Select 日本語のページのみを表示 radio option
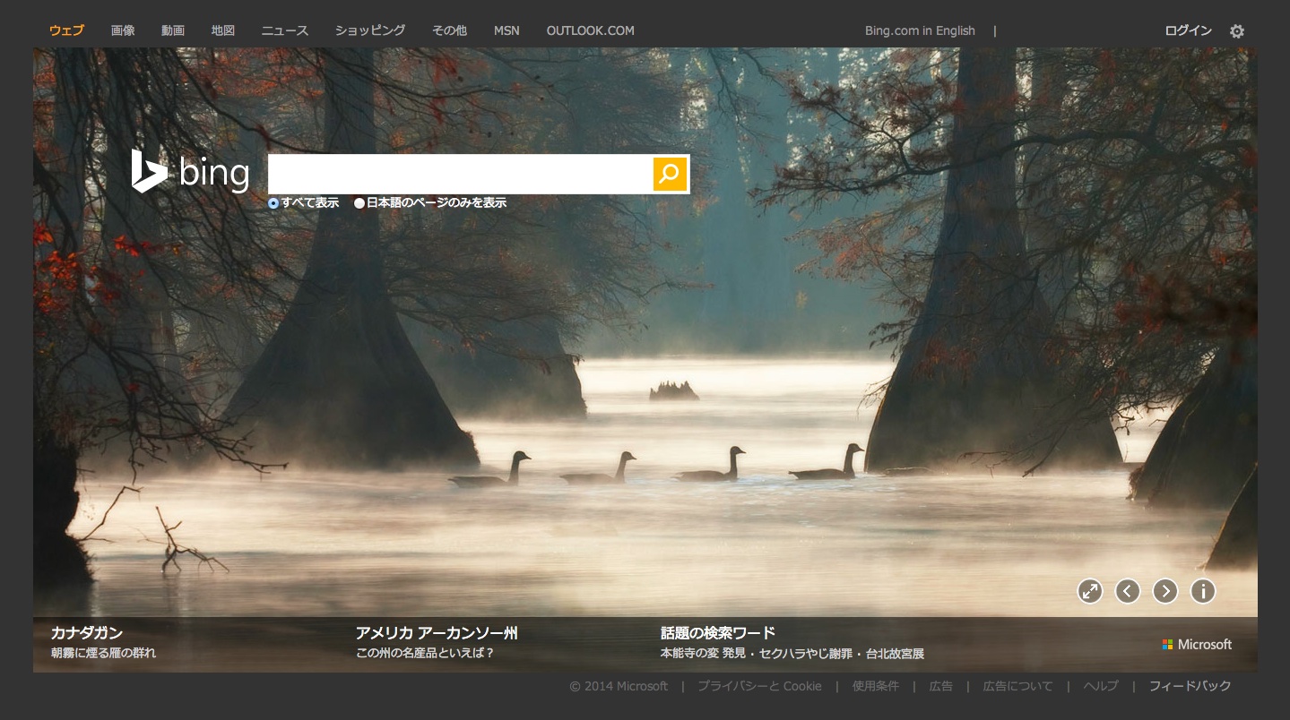 (x=359, y=203)
